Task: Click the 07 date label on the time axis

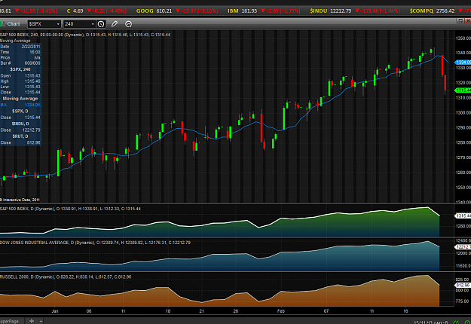Action: [326, 311]
